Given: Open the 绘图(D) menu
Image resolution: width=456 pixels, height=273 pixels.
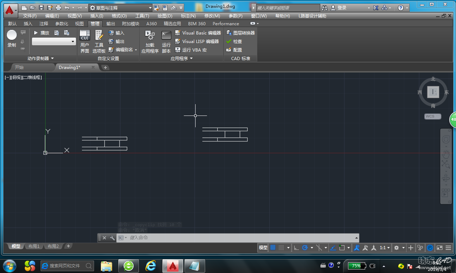Looking at the screenshot, I should click(x=165, y=16).
